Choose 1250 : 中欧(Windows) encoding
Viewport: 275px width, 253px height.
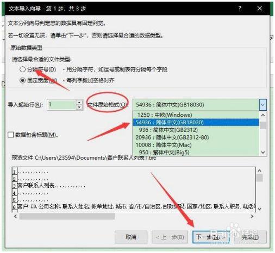pos(196,115)
